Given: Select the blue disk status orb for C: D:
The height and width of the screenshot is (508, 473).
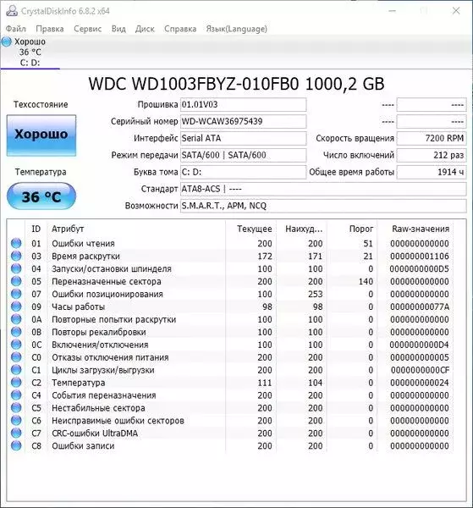Looking at the screenshot, I should point(6,41).
